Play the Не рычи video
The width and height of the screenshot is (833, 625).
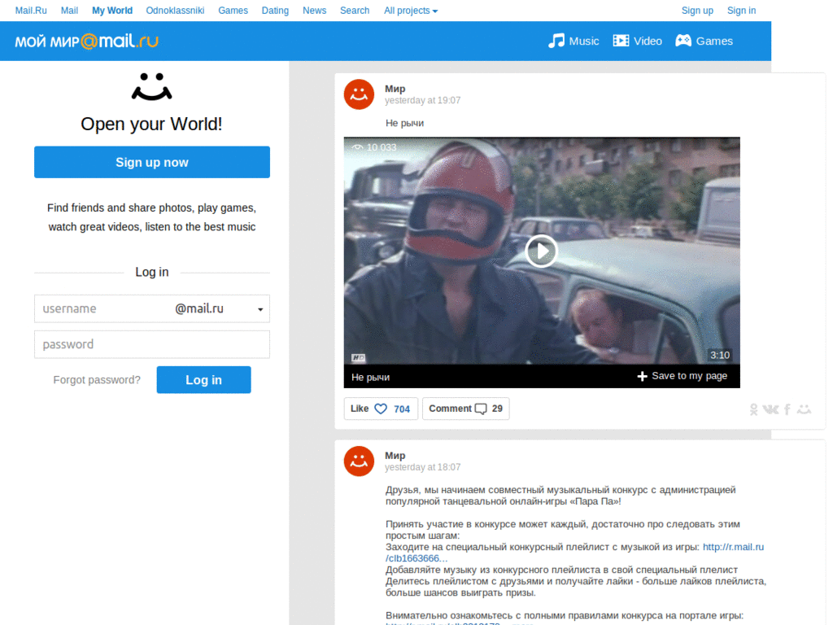(541, 251)
